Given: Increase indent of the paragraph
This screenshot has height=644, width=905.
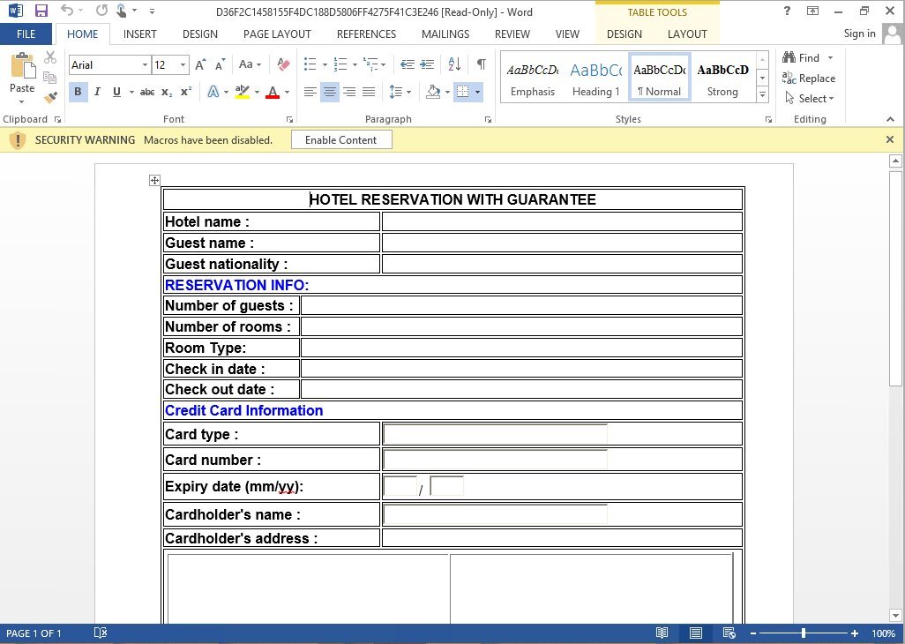Looking at the screenshot, I should click(x=427, y=65).
